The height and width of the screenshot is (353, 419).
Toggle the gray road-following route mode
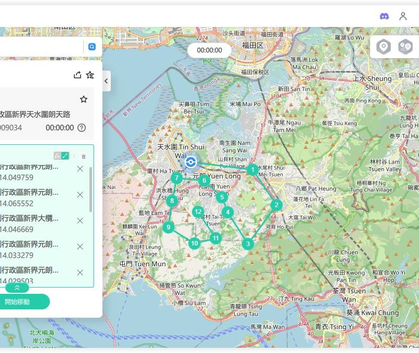click(57, 156)
